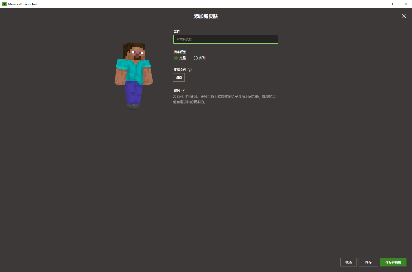Click the 名称 label
The height and width of the screenshot is (272, 412).
click(177, 32)
